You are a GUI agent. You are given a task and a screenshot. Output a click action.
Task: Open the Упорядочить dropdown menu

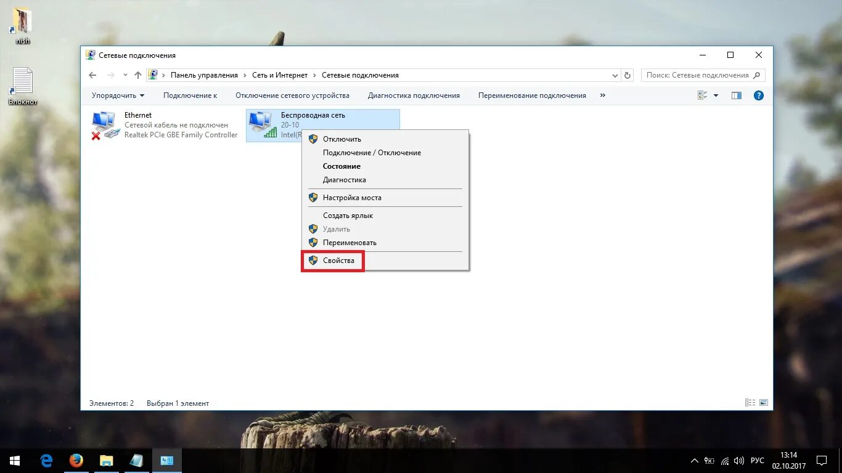pos(118,95)
